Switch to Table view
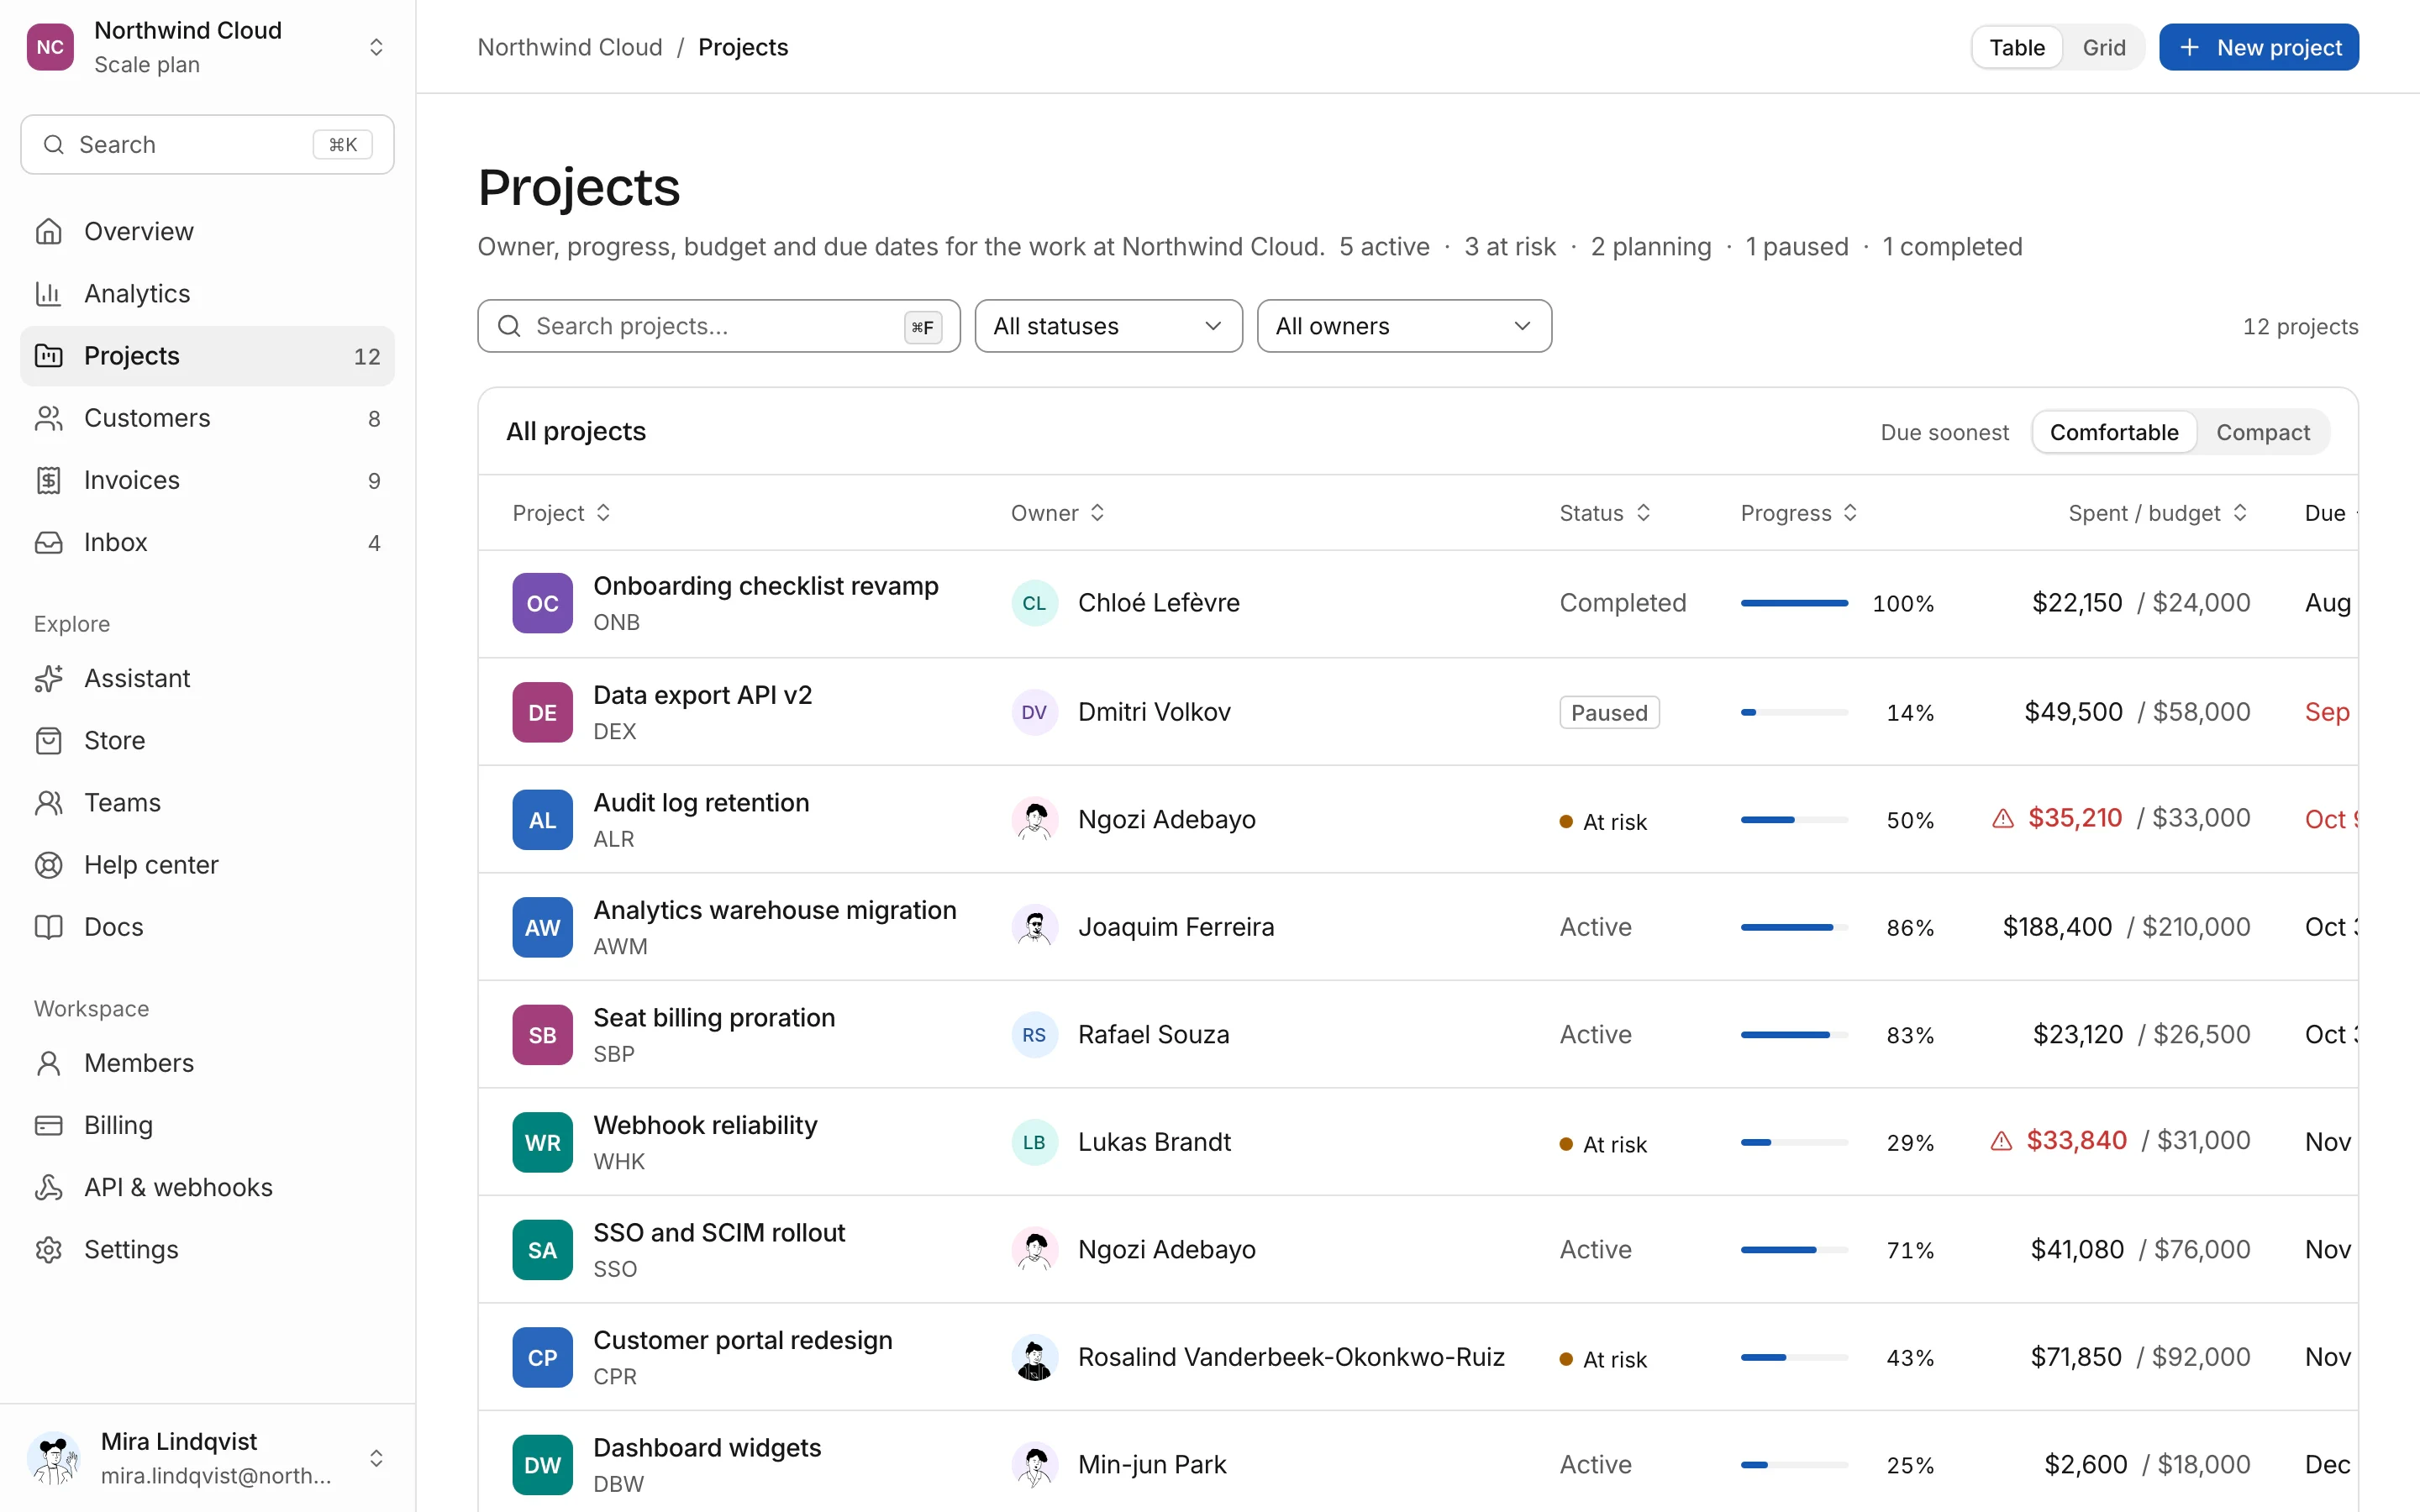The height and width of the screenshot is (1512, 2420). (2016, 47)
